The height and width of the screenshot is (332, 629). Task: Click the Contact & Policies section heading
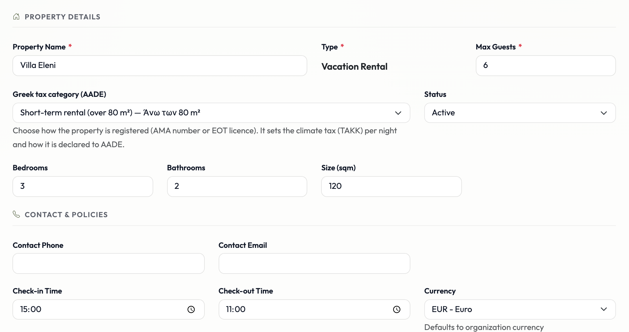pyautogui.click(x=66, y=215)
